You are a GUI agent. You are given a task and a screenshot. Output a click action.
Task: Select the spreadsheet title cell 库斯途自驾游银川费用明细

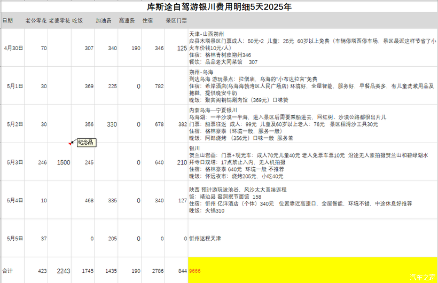[219, 6]
